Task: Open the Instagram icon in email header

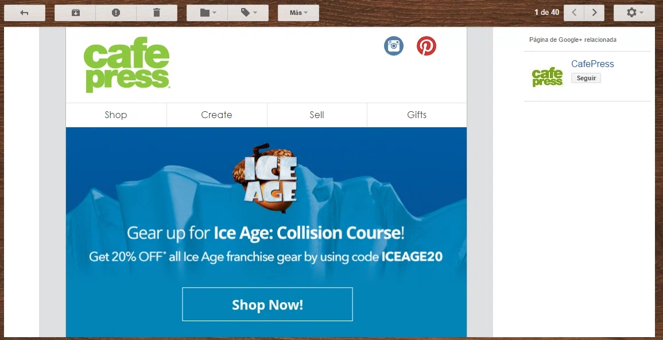Action: pyautogui.click(x=394, y=46)
